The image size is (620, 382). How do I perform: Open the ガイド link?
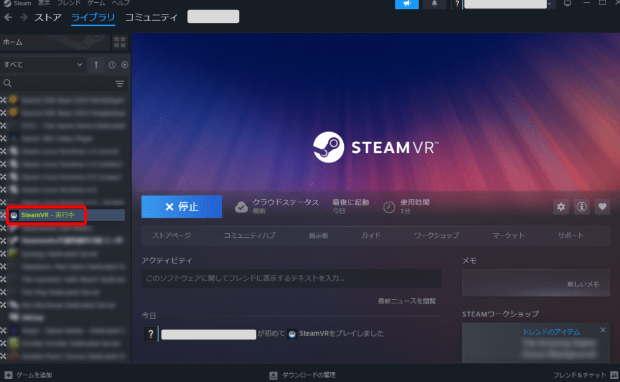pyautogui.click(x=371, y=236)
